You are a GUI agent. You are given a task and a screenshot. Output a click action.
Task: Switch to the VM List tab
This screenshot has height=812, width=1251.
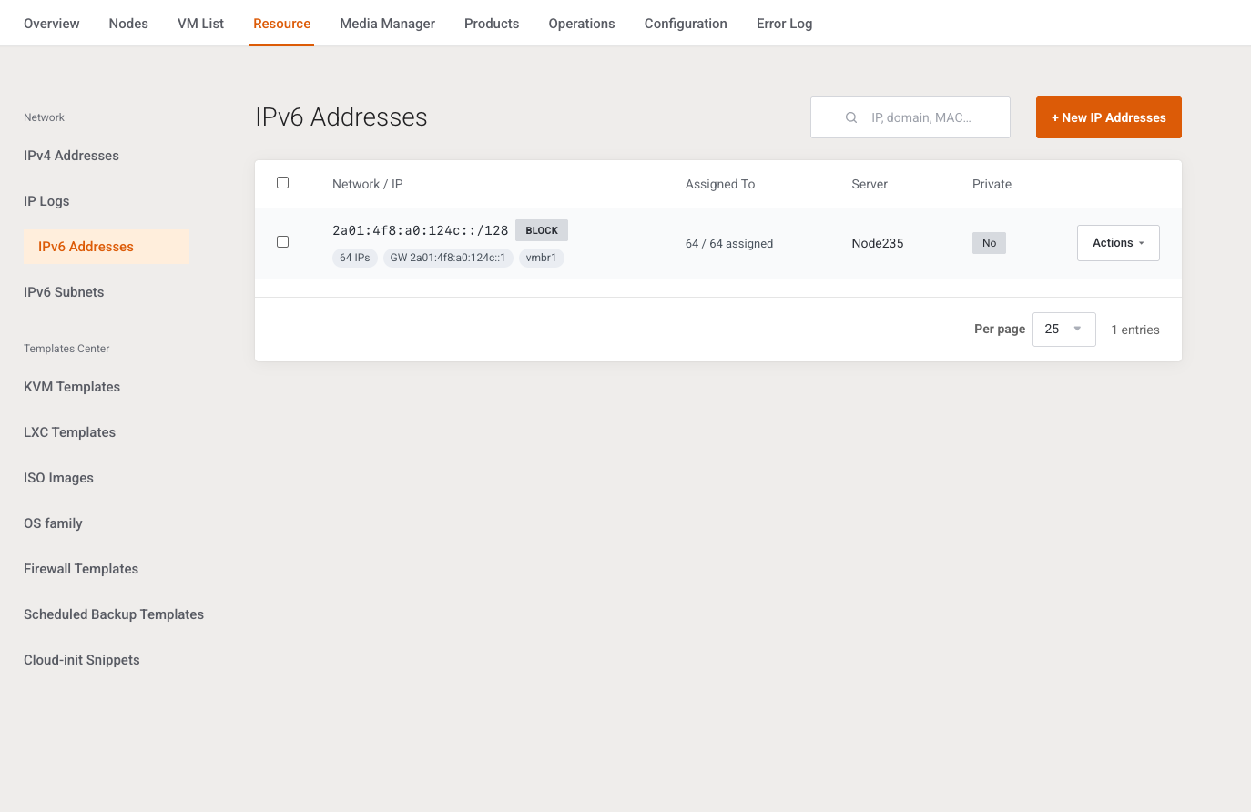point(200,24)
